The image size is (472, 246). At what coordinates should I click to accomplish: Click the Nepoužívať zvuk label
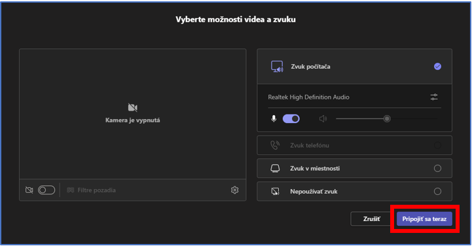click(x=314, y=191)
